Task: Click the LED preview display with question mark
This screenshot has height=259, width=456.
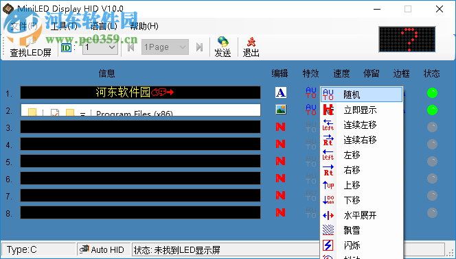Action: (x=407, y=40)
